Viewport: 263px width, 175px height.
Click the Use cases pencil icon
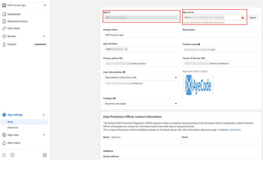pos(4,28)
